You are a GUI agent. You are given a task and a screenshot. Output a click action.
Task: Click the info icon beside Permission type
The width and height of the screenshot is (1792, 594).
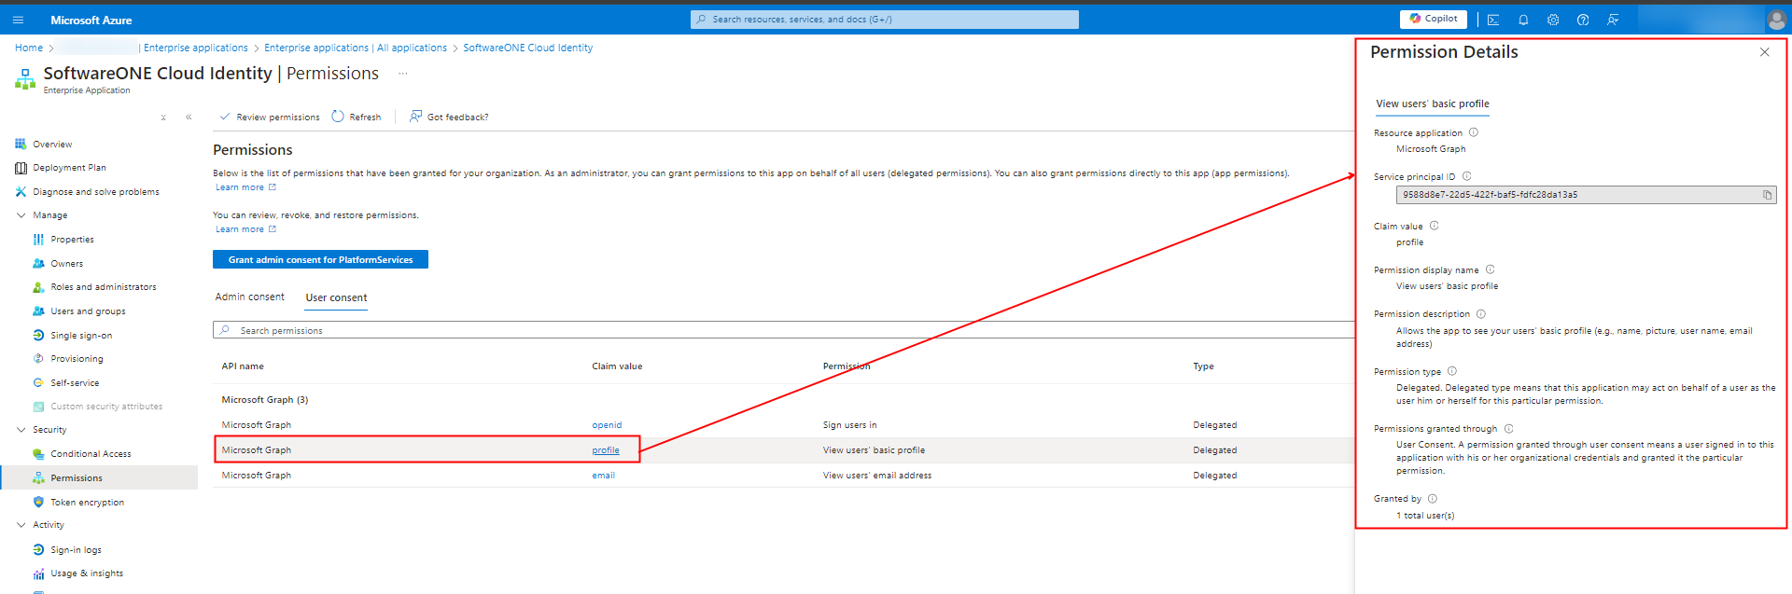1452,371
